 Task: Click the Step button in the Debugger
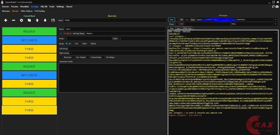tap(187, 20)
